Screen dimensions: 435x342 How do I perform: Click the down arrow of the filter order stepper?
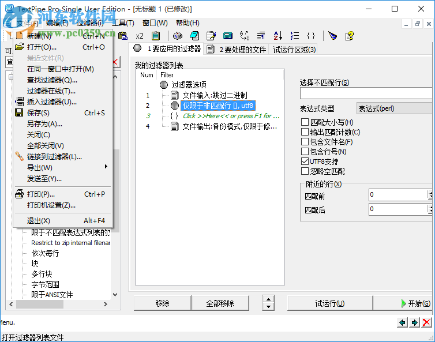pos(268,306)
